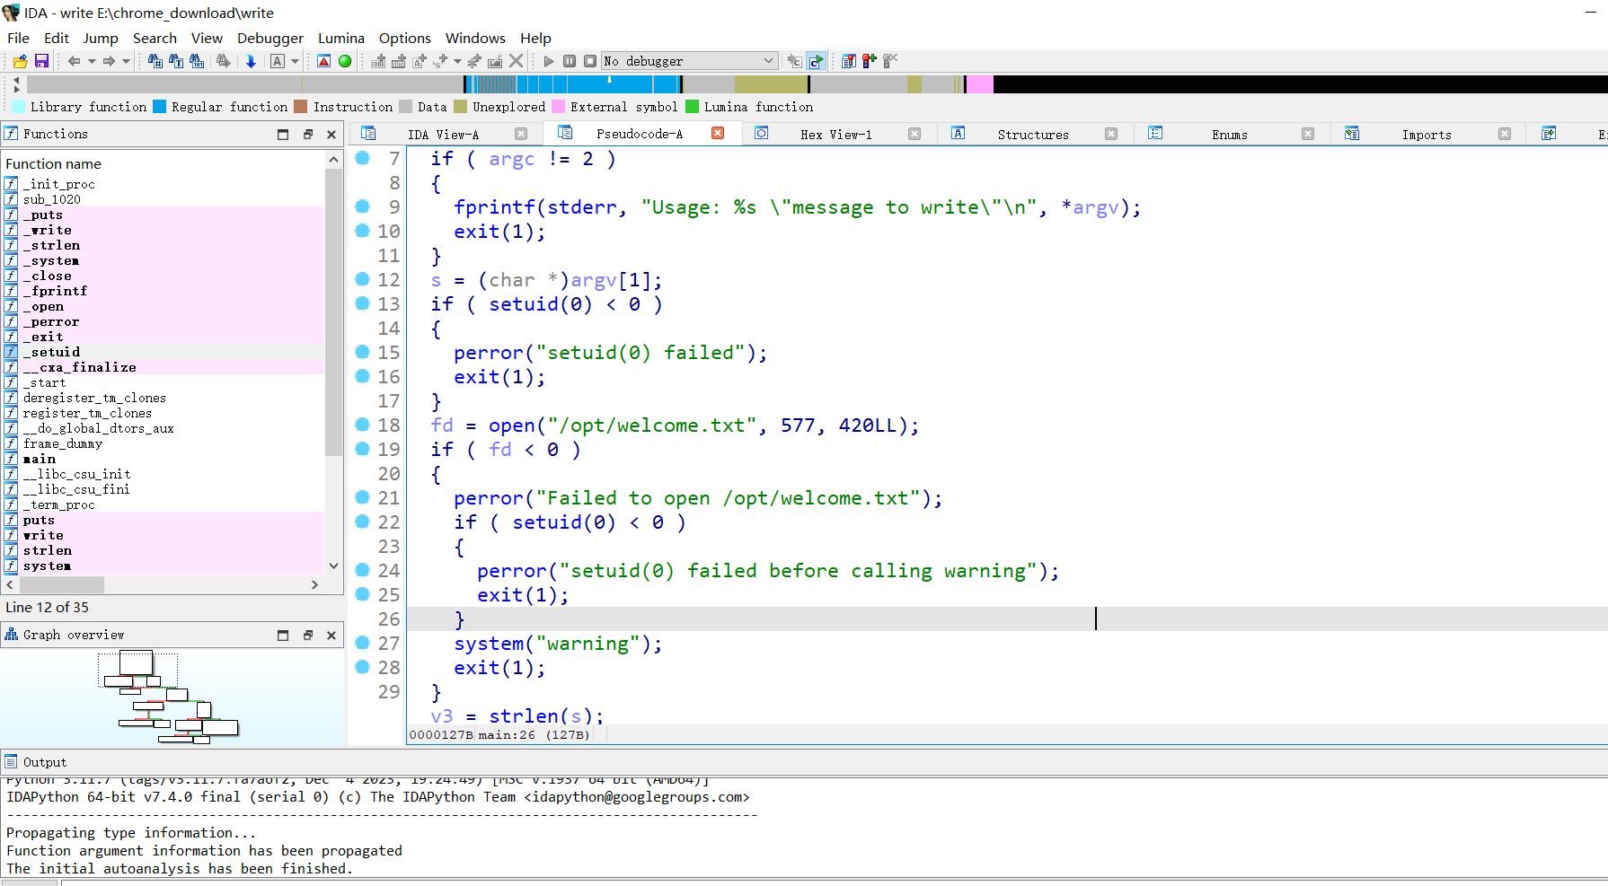This screenshot has width=1608, height=886.
Task: Click the green circle toolbar icon
Action: pos(345,61)
